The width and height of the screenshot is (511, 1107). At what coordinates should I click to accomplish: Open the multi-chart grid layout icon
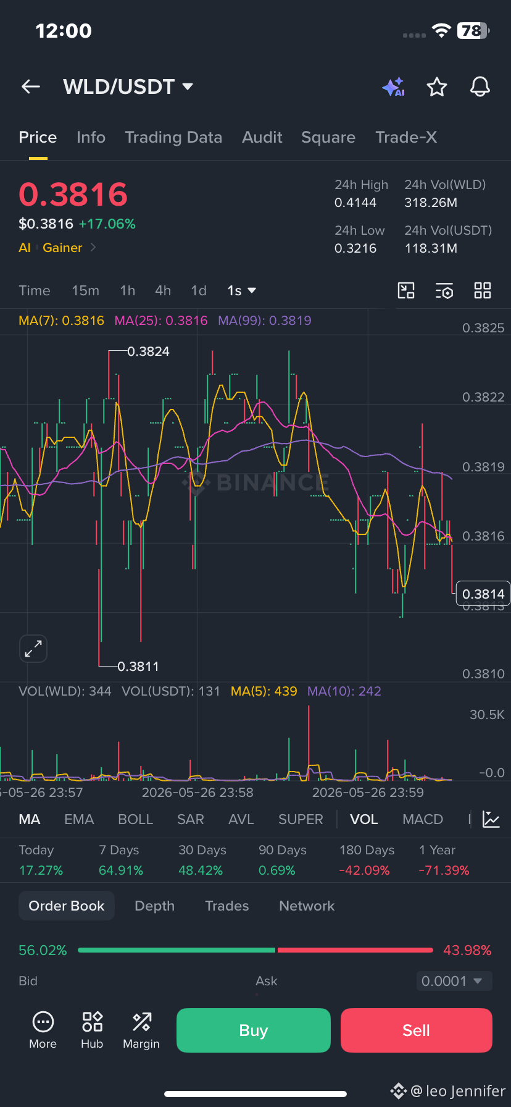(483, 290)
